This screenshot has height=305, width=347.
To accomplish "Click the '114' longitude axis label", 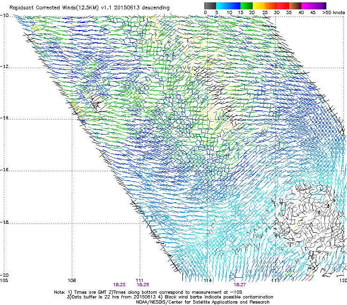I will click(208, 281).
